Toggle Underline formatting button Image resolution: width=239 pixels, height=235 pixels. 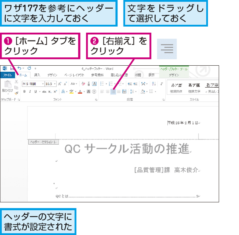click(x=35, y=92)
